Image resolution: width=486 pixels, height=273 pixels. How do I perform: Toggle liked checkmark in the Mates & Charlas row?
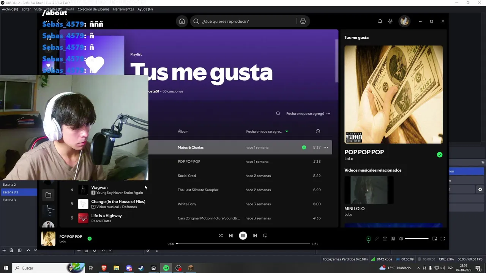coord(304,147)
